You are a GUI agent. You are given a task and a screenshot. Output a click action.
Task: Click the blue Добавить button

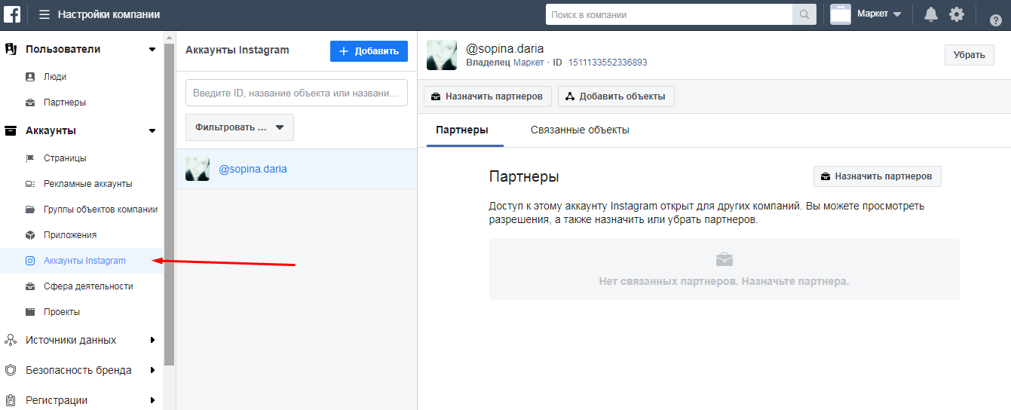369,51
